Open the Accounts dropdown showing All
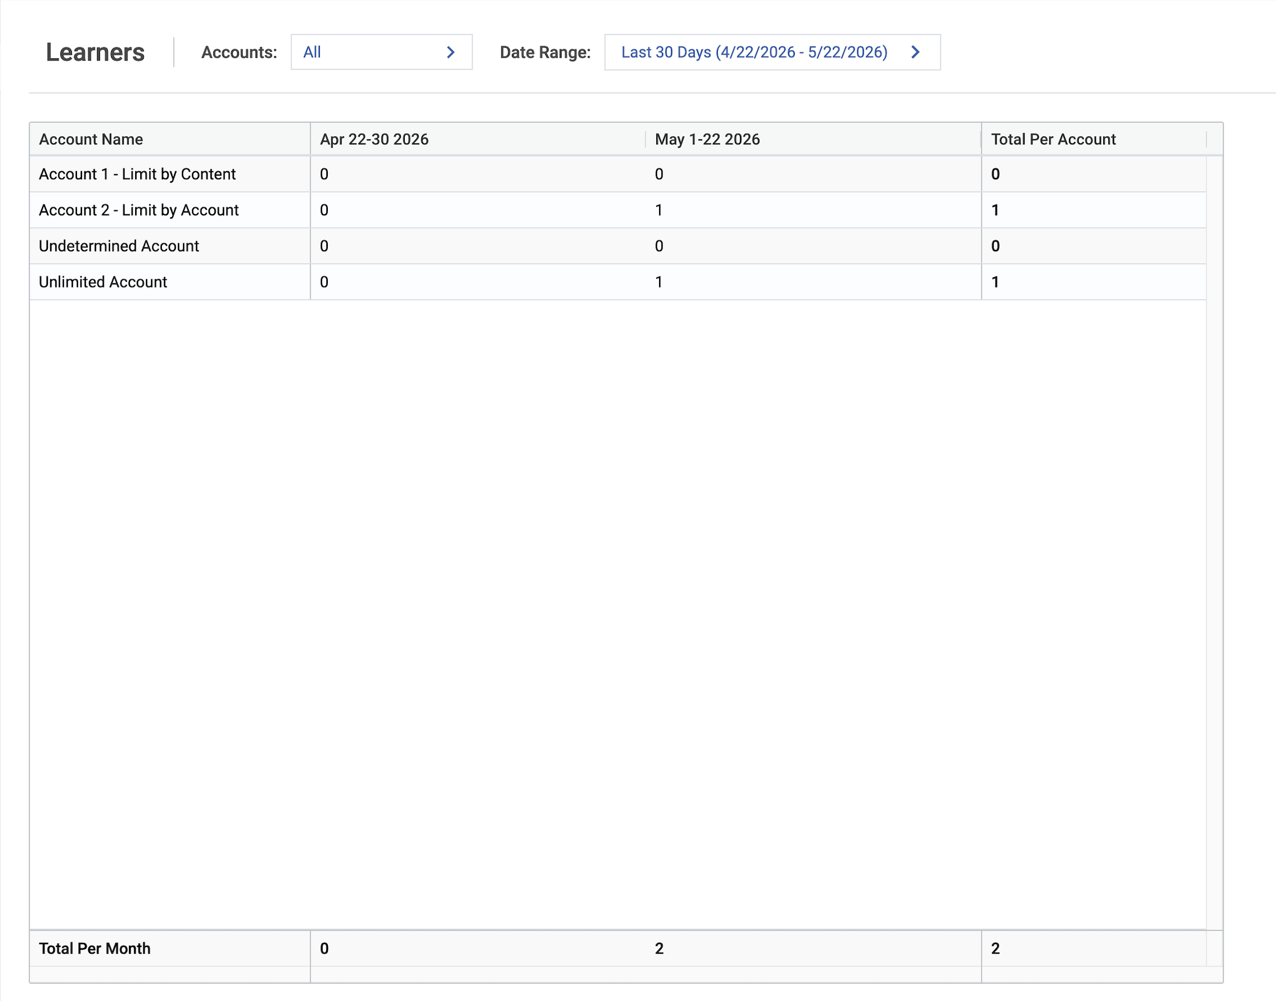Image resolution: width=1276 pixels, height=1001 pixels. (x=381, y=52)
